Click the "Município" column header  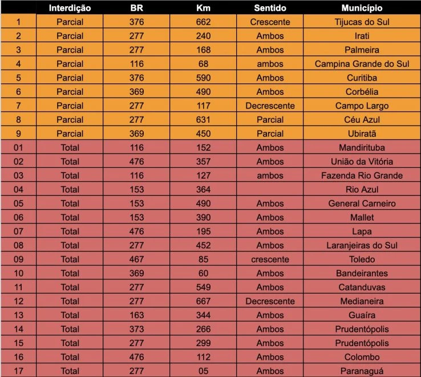[x=362, y=9]
